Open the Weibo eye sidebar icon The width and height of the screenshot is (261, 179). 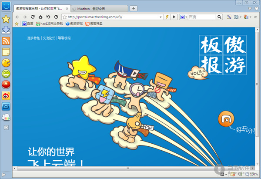pos(6,95)
